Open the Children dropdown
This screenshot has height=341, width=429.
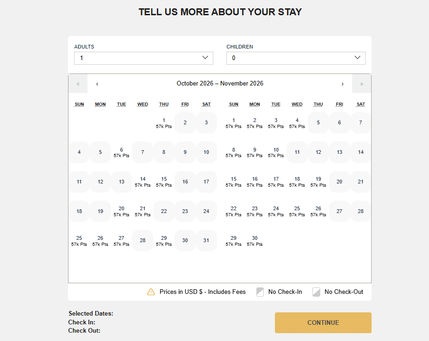pos(296,58)
